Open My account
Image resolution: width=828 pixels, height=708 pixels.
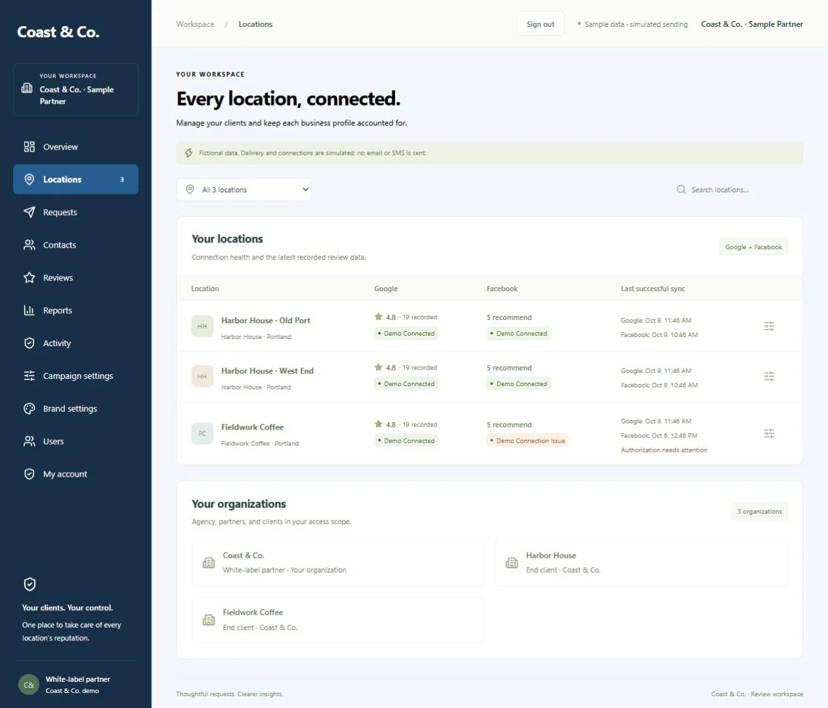(75, 475)
